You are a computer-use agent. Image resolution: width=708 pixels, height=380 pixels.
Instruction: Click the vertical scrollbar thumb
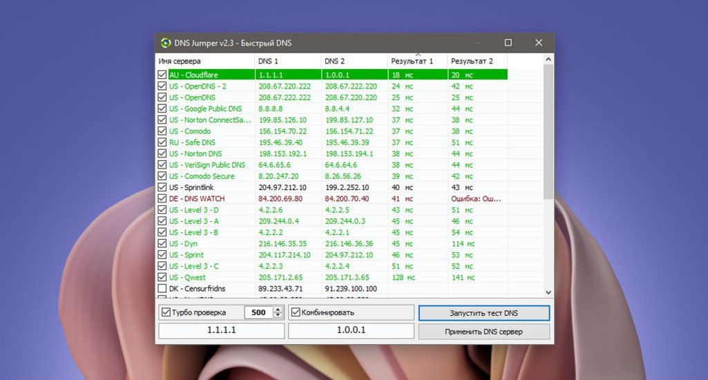tap(548, 131)
